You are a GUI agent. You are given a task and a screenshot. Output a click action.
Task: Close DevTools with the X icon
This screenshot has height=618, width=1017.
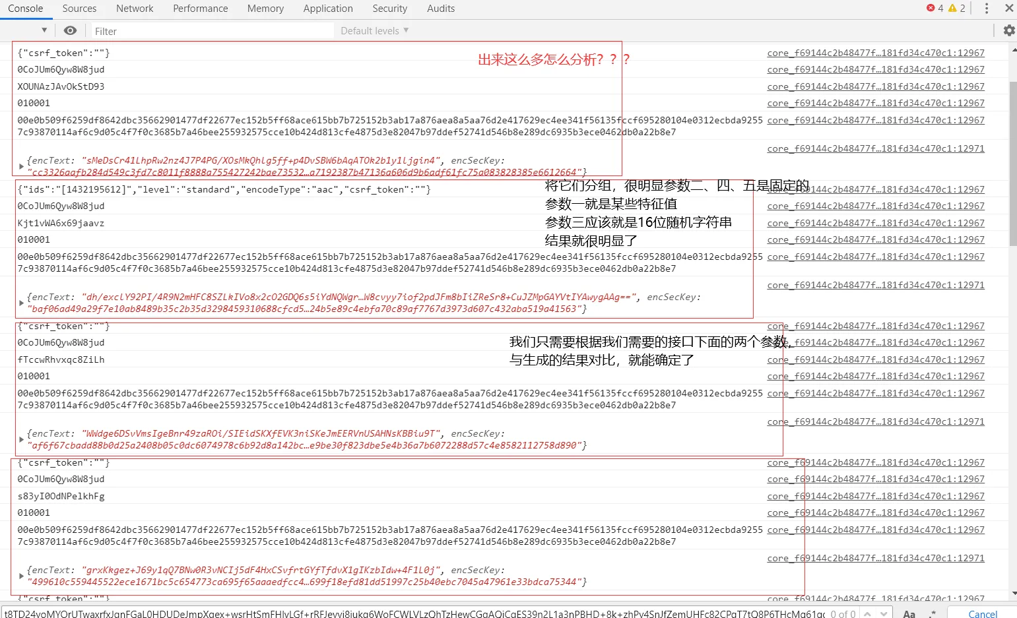[1010, 7]
